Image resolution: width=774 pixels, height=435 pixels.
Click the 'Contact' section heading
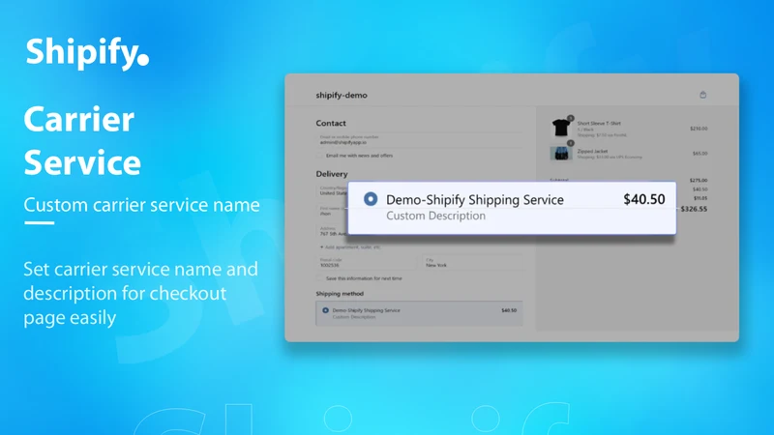pos(331,124)
